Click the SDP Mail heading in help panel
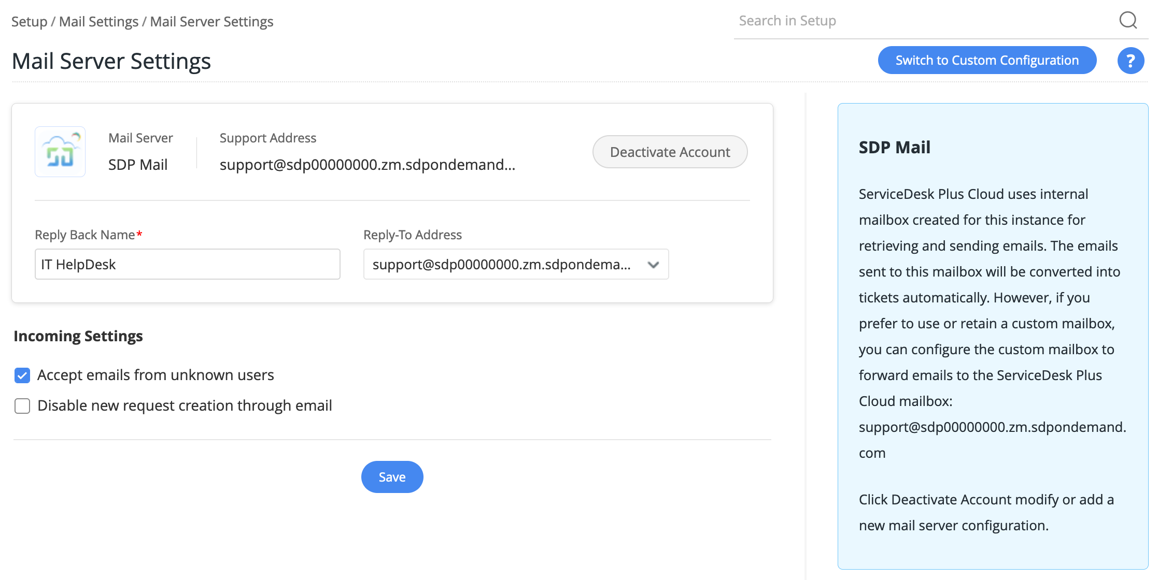 coord(894,147)
